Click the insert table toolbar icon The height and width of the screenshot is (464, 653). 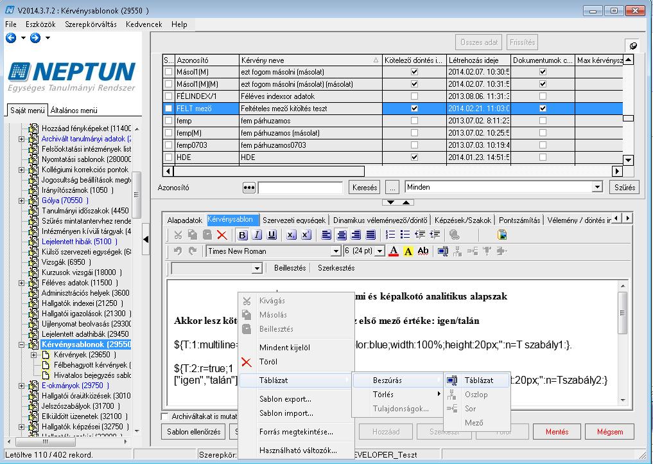[x=442, y=251]
